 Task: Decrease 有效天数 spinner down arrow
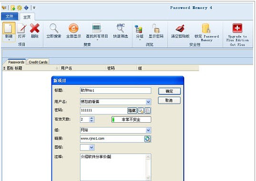pos(91,121)
